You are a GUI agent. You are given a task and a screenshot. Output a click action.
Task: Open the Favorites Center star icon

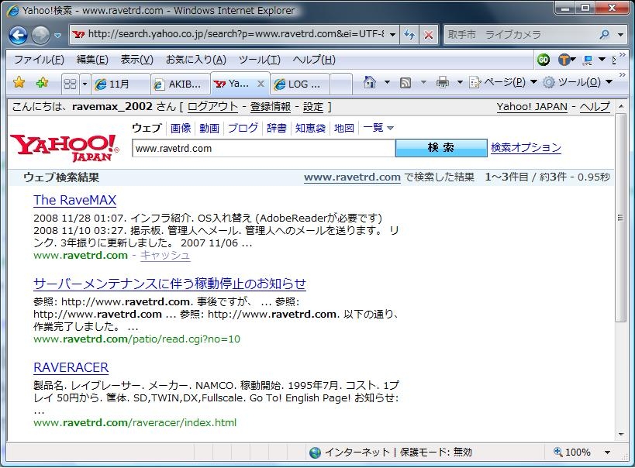(19, 83)
